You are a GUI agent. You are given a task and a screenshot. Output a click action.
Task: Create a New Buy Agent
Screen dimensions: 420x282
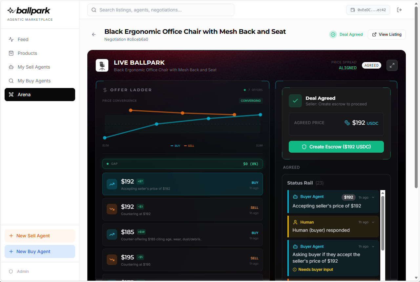point(40,251)
